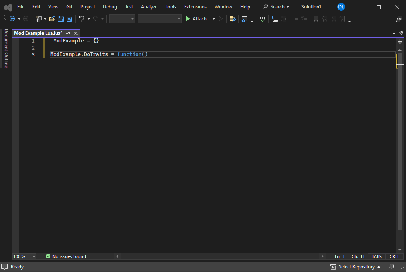Image resolution: width=406 pixels, height=272 pixels.
Task: Click the function keyword on line 3
Action: point(129,54)
